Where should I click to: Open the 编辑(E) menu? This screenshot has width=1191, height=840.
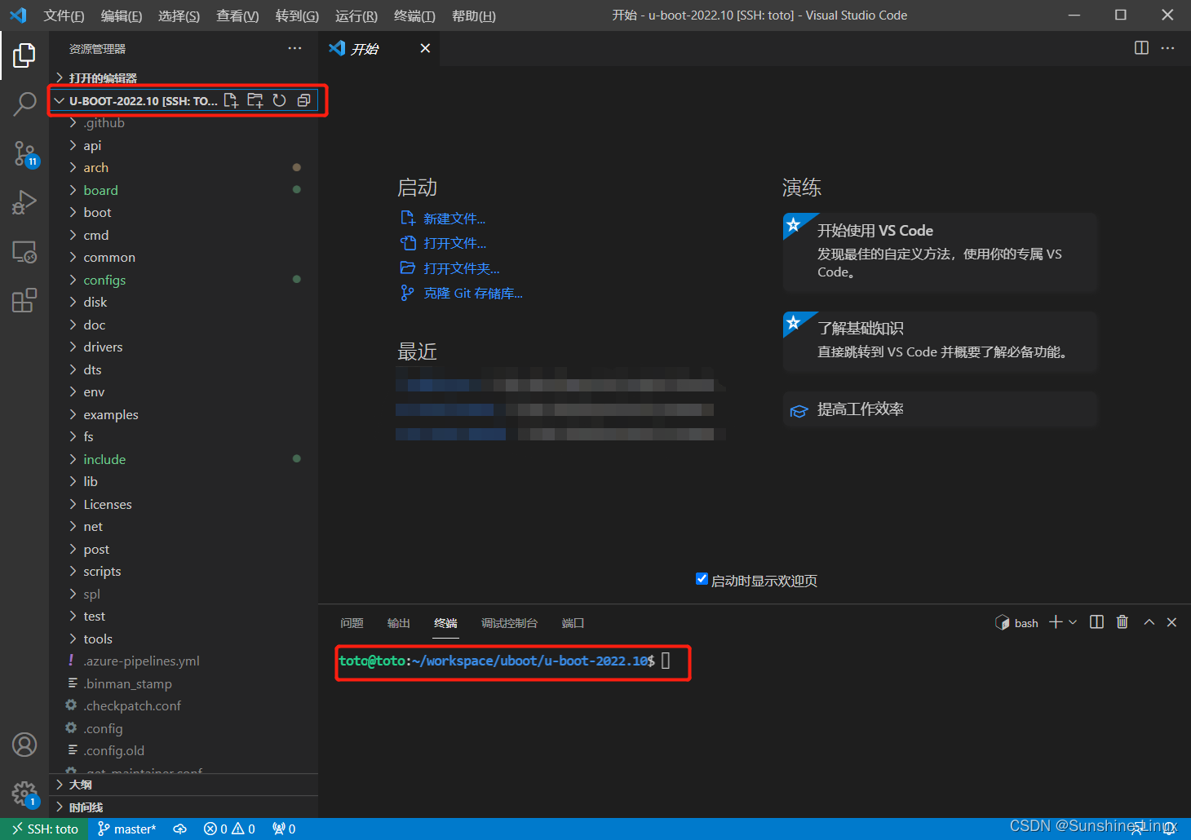(x=122, y=15)
